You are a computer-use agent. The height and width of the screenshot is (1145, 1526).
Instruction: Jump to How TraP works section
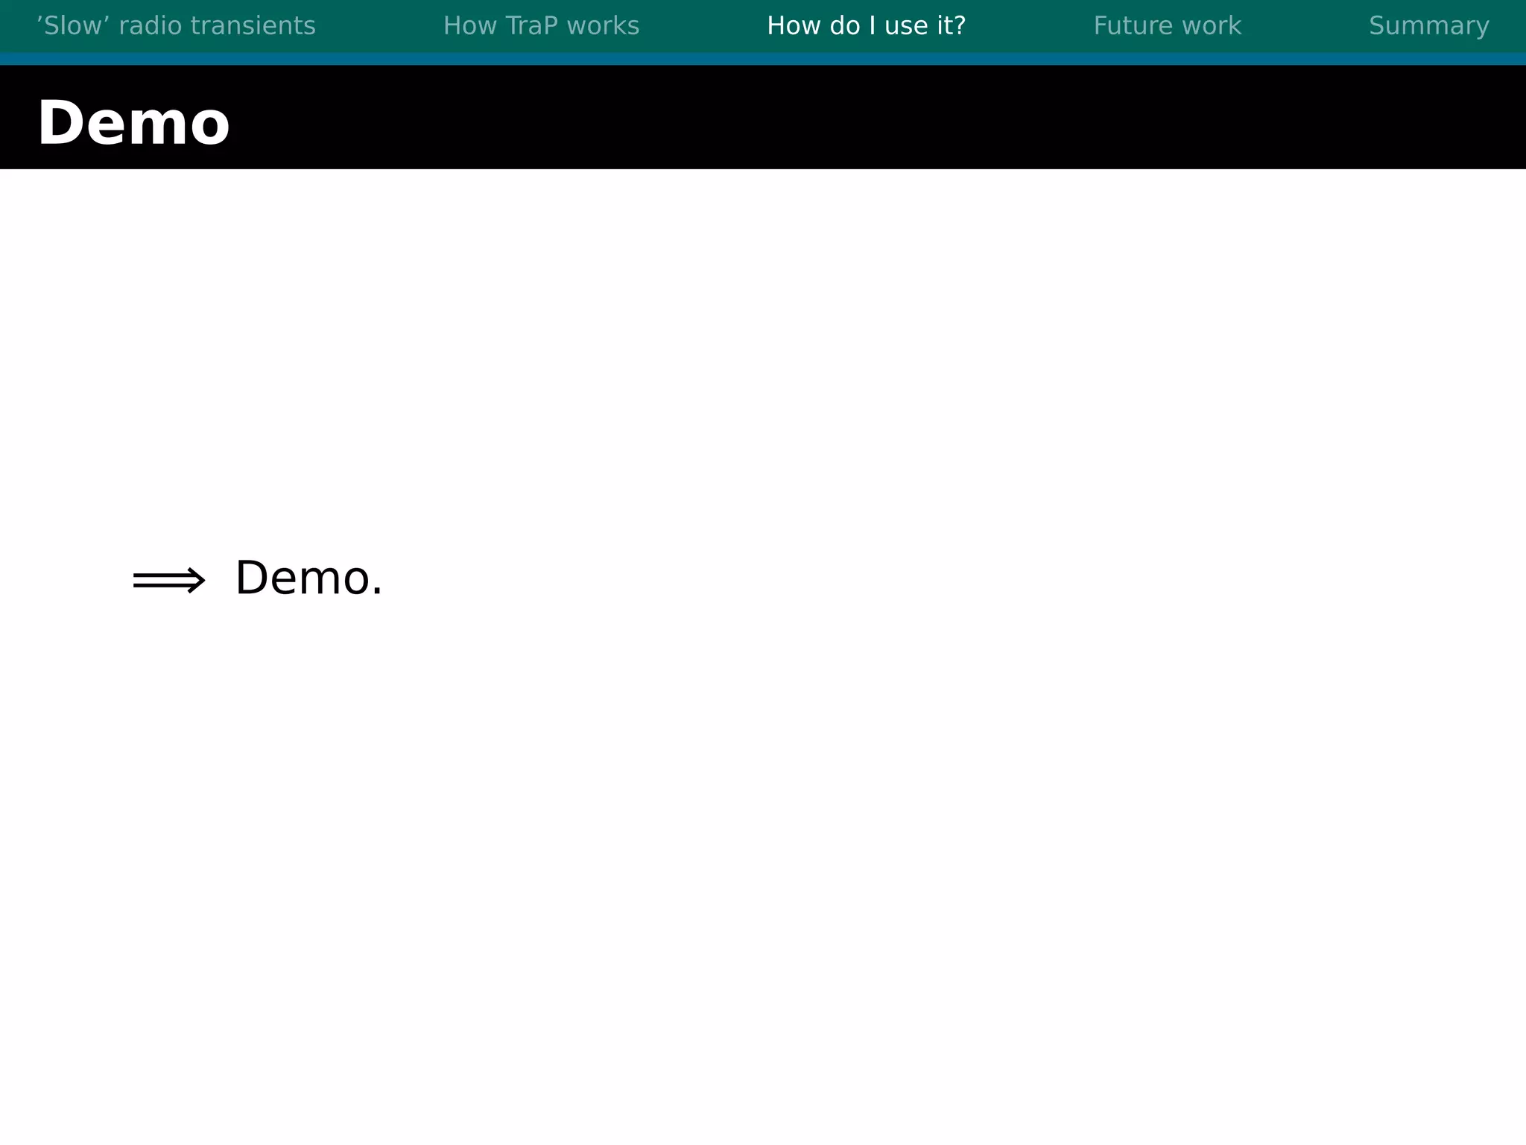tap(541, 26)
